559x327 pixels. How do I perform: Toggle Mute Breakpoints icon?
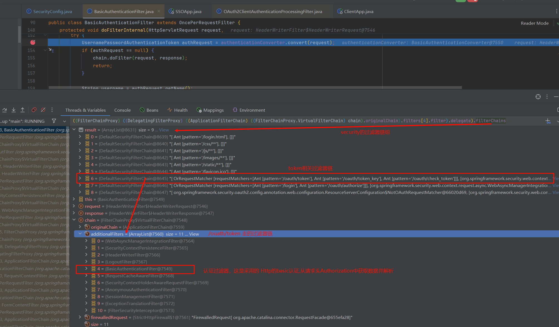coord(43,110)
